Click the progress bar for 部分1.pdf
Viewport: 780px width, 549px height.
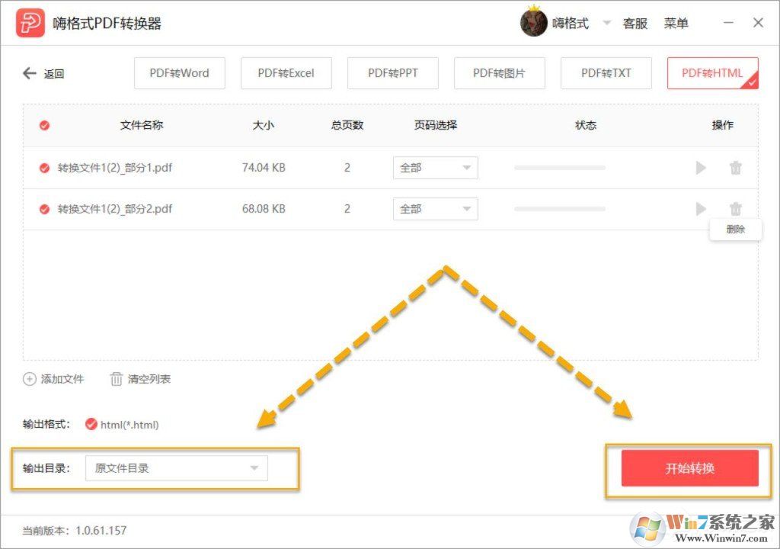pyautogui.click(x=560, y=168)
